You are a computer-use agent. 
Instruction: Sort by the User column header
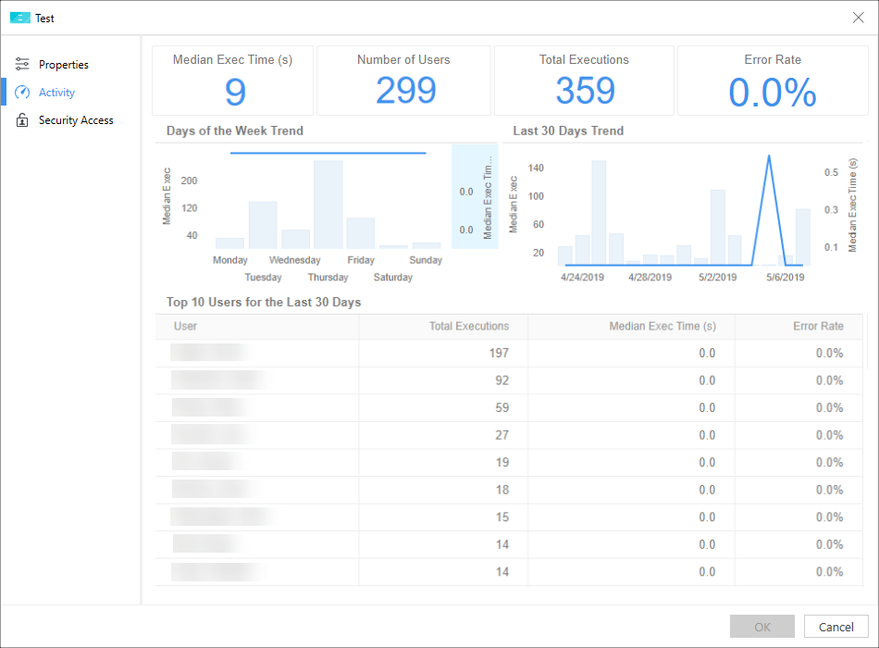pos(185,326)
